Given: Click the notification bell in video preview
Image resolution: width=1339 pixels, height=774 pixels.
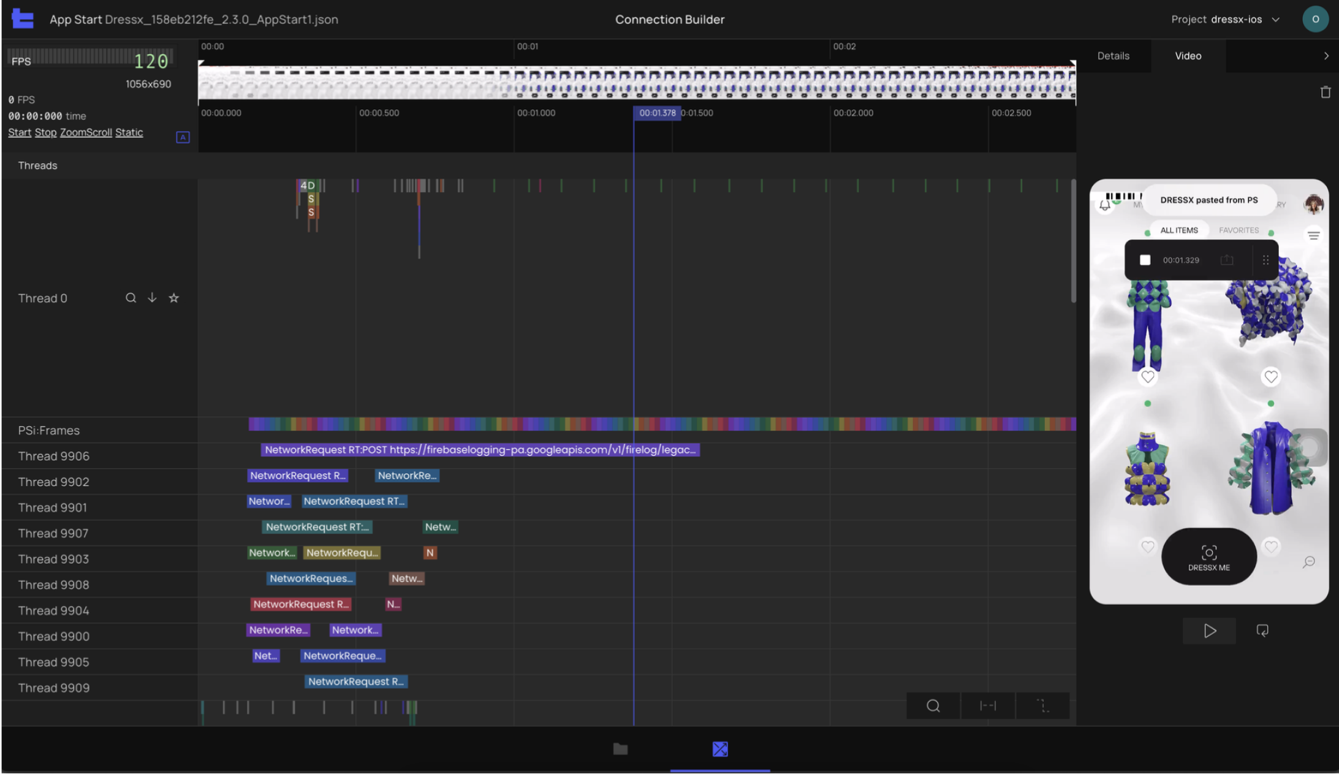Looking at the screenshot, I should click(x=1105, y=205).
